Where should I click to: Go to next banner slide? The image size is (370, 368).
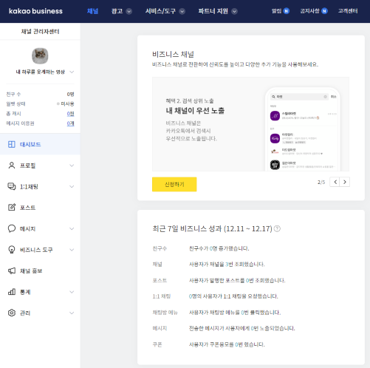(345, 182)
